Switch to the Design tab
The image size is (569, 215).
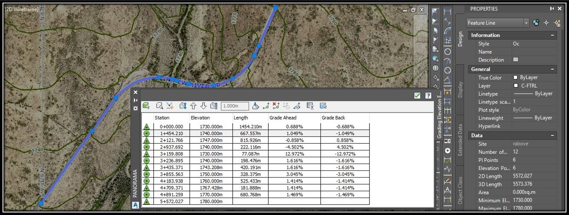(x=460, y=39)
